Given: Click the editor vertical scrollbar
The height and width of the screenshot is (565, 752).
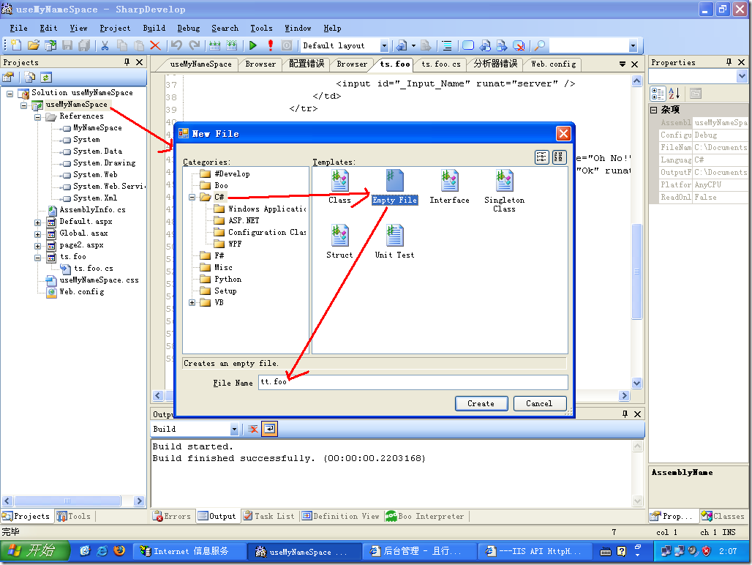Looking at the screenshot, I should coord(636,271).
